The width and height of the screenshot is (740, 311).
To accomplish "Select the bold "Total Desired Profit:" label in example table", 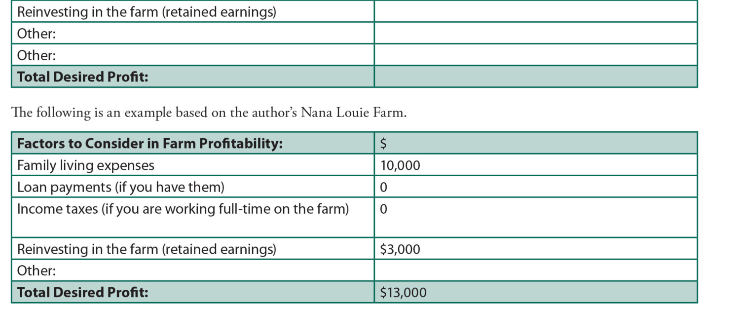I will (x=83, y=292).
